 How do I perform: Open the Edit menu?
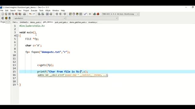tap(7, 11)
